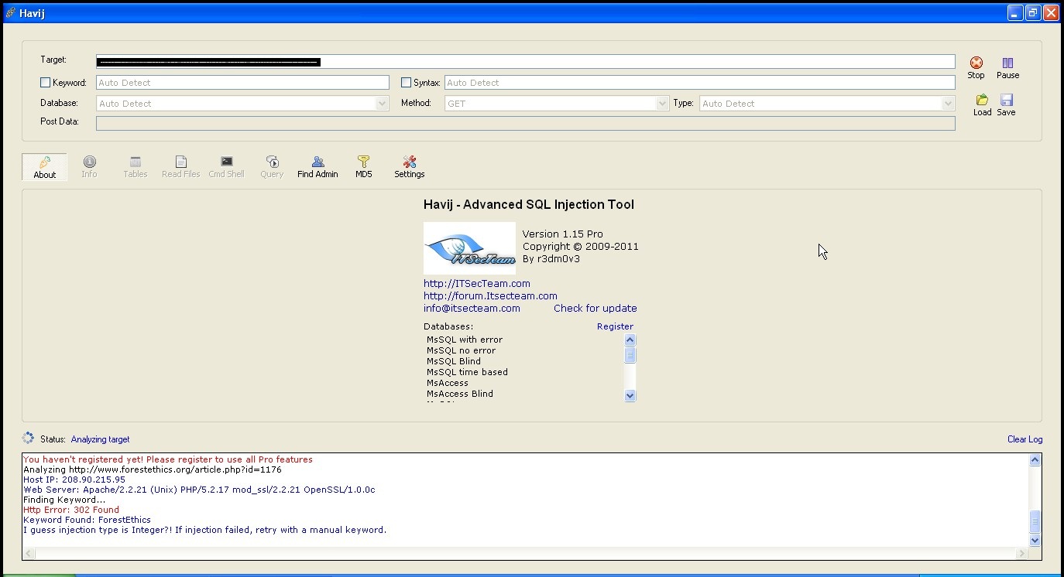Click the ITSecTeam logo image
Screen dimensions: 1064x577
469,248
